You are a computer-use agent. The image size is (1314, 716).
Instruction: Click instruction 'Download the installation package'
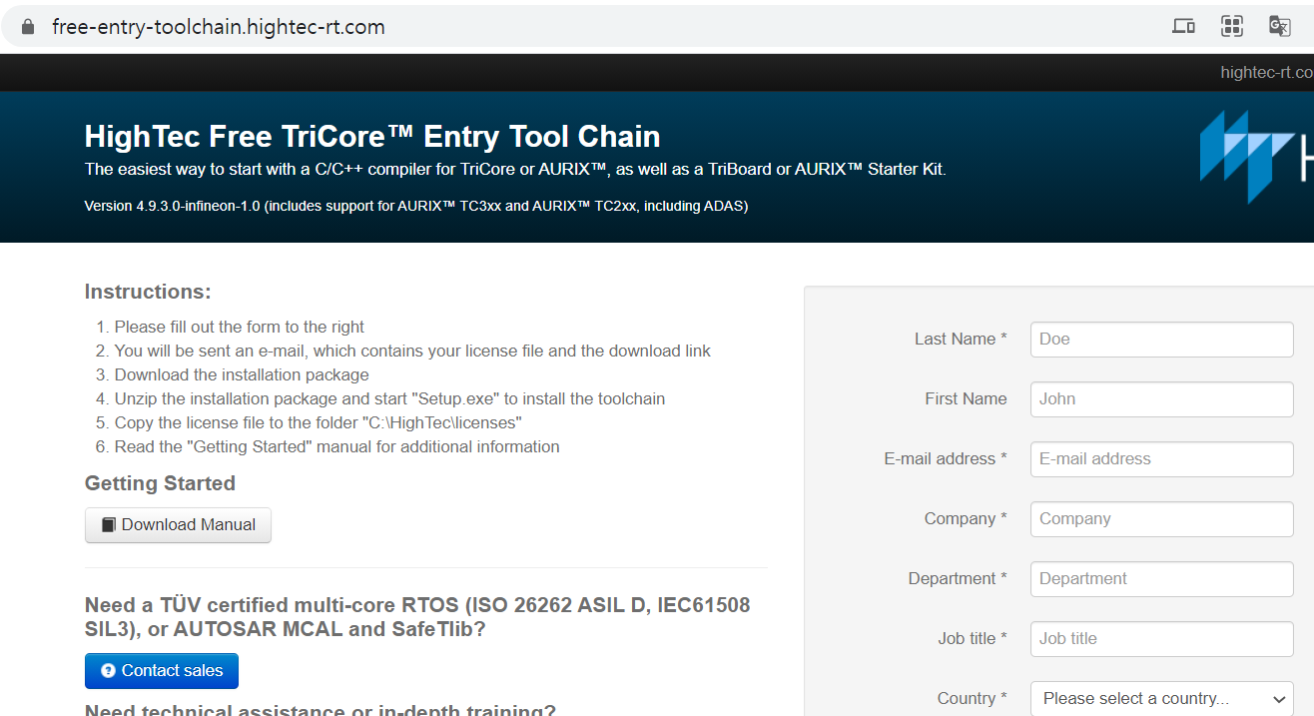(242, 374)
